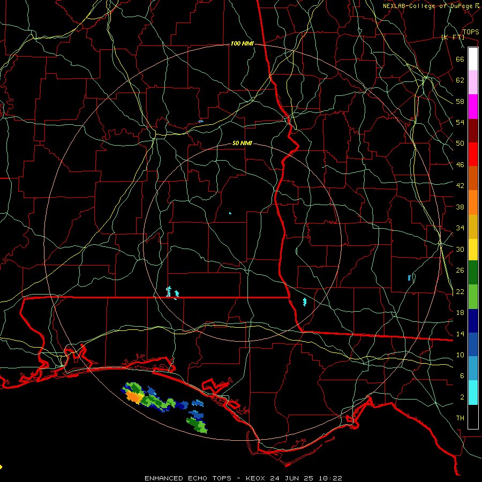The width and height of the screenshot is (482, 482).
Task: Click the orange echo core offshore
Action: point(134,397)
